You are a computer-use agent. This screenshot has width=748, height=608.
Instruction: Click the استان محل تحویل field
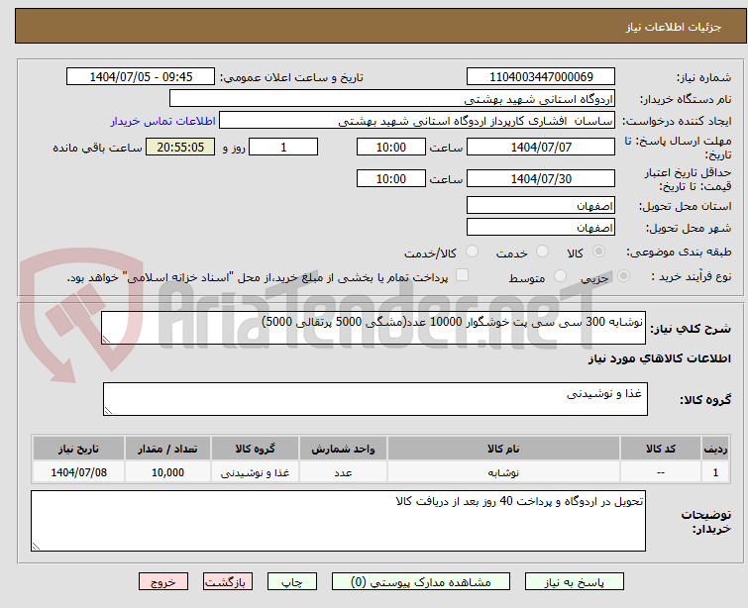click(x=541, y=206)
